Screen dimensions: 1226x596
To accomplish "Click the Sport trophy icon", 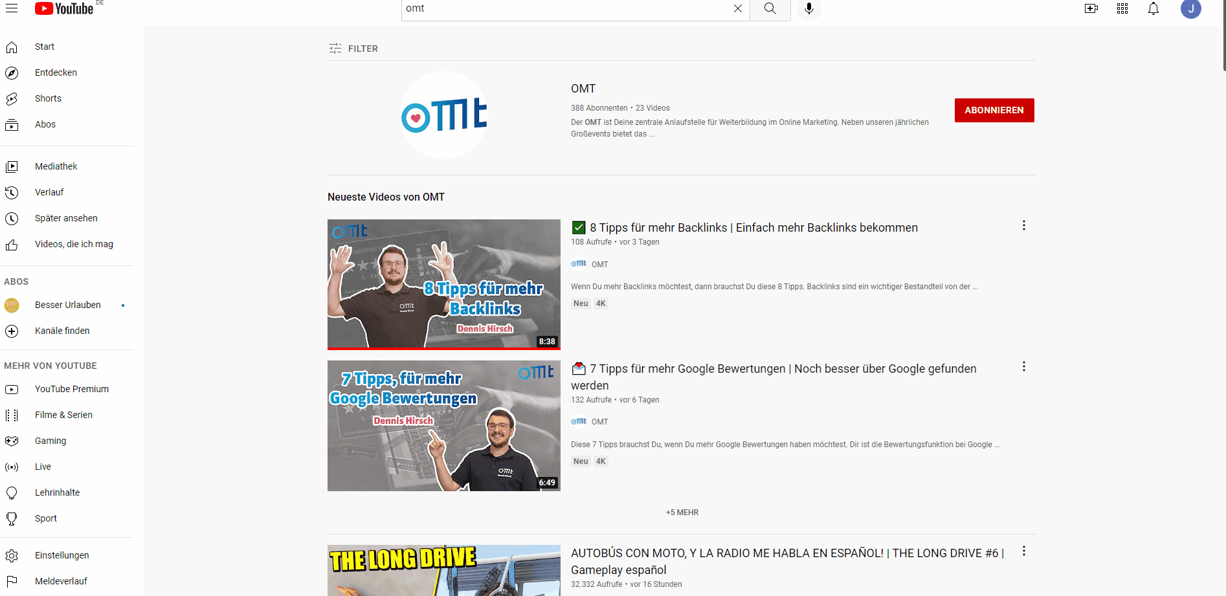I will coord(12,518).
